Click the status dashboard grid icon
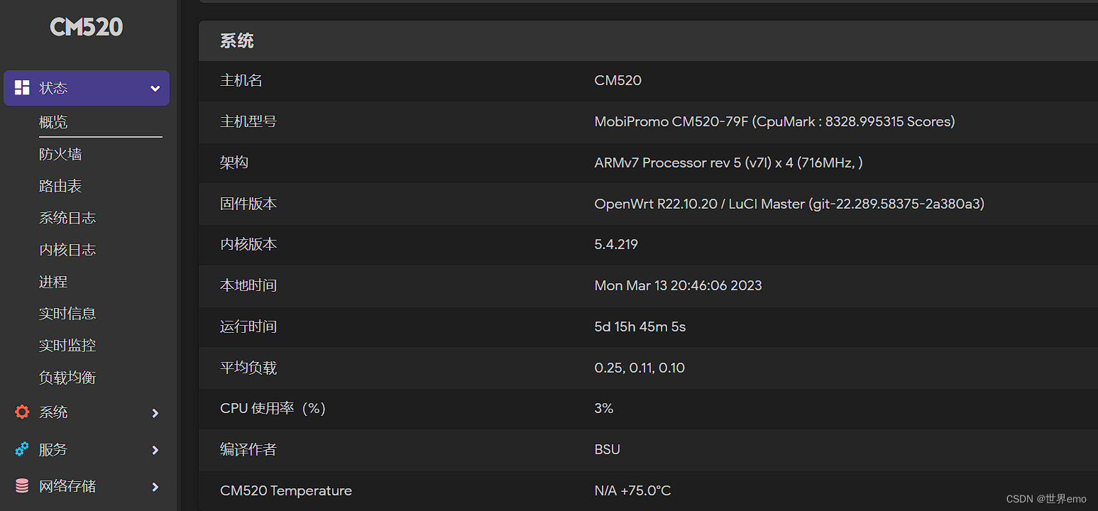The image size is (1098, 511). click(x=22, y=88)
